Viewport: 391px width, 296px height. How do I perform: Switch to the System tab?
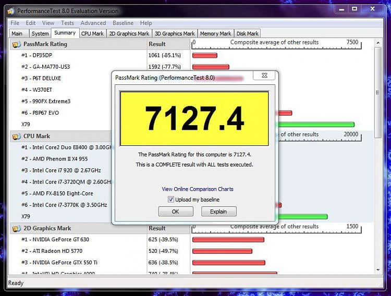(x=40, y=33)
